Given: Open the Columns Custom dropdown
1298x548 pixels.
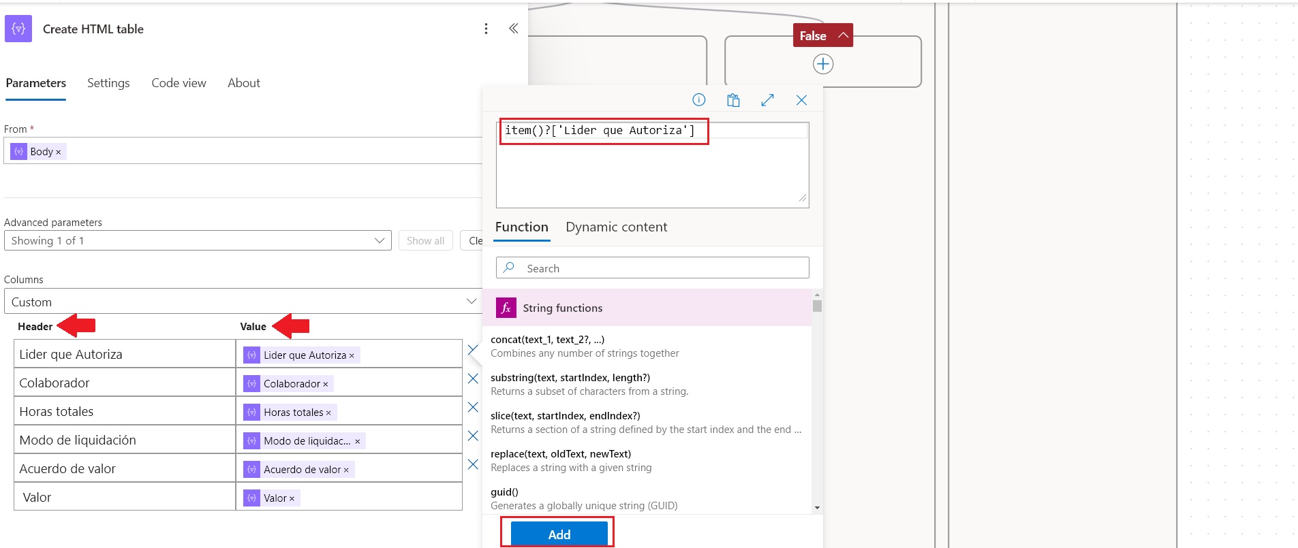Looking at the screenshot, I should tap(243, 302).
